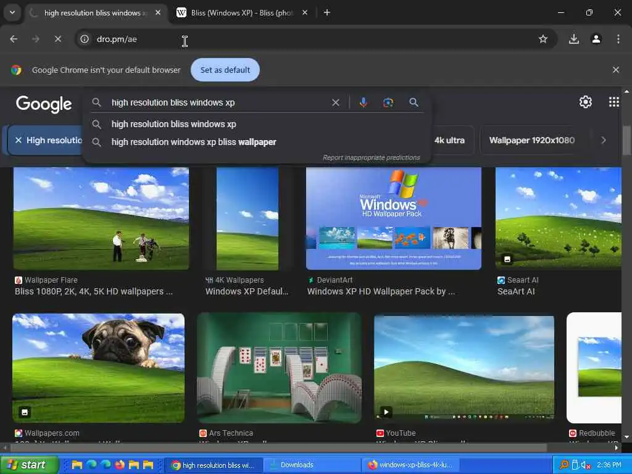Switch to the Bliss (Windows XP) Wikipedia tab
This screenshot has width=632, height=474.
242,13
